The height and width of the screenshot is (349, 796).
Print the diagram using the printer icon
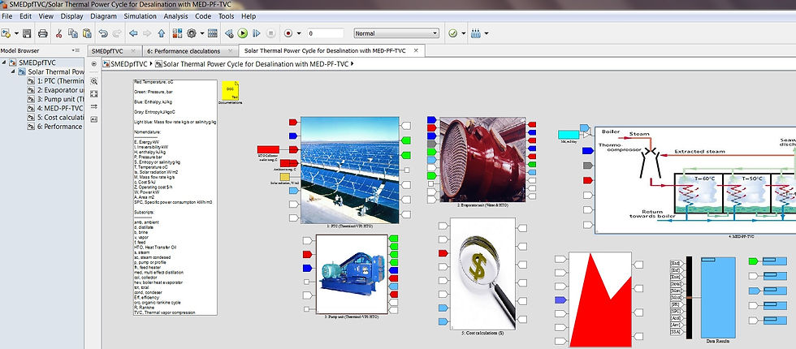(42, 33)
